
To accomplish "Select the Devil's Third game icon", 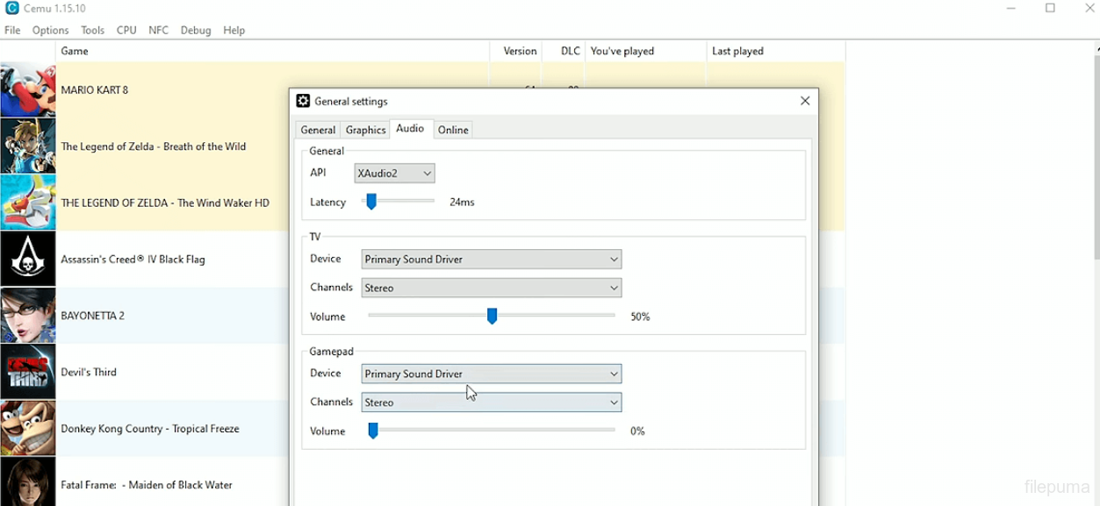I will click(28, 372).
